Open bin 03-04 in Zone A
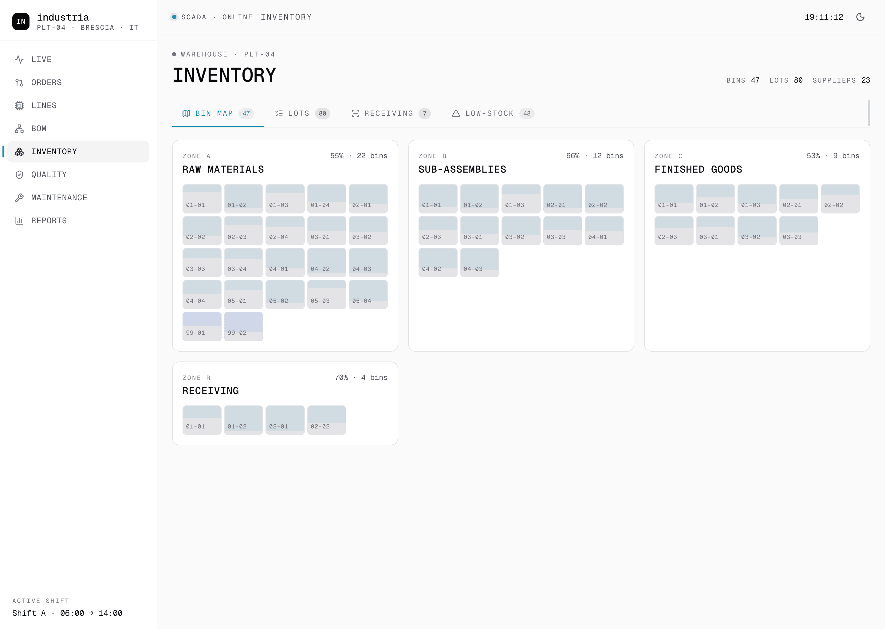Screen dimensions: 885x629 coord(243,263)
